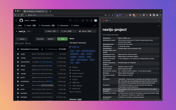176x110 pixels.
Task: Open the Chrome three-dot menu
Action: click(x=161, y=15)
